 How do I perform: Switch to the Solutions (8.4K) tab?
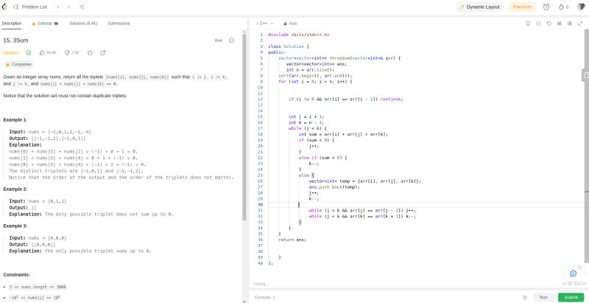coord(83,24)
